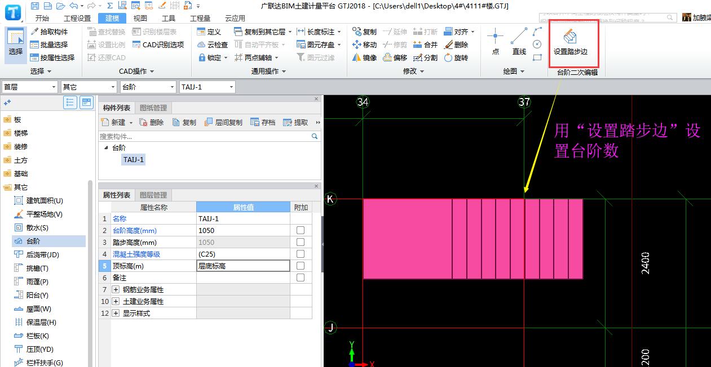The width and height of the screenshot is (711, 367).
Task: Click 对齐 align tool
Action: (x=459, y=32)
